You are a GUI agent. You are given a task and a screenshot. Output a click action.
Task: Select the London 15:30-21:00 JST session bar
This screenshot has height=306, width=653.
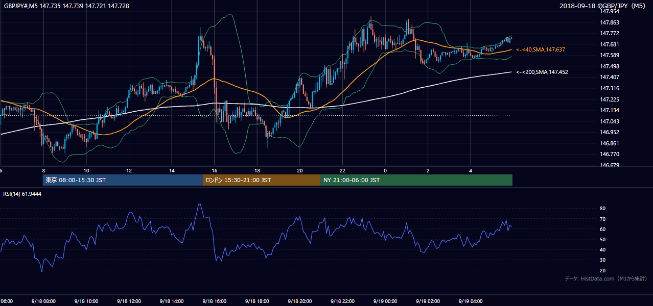262,180
